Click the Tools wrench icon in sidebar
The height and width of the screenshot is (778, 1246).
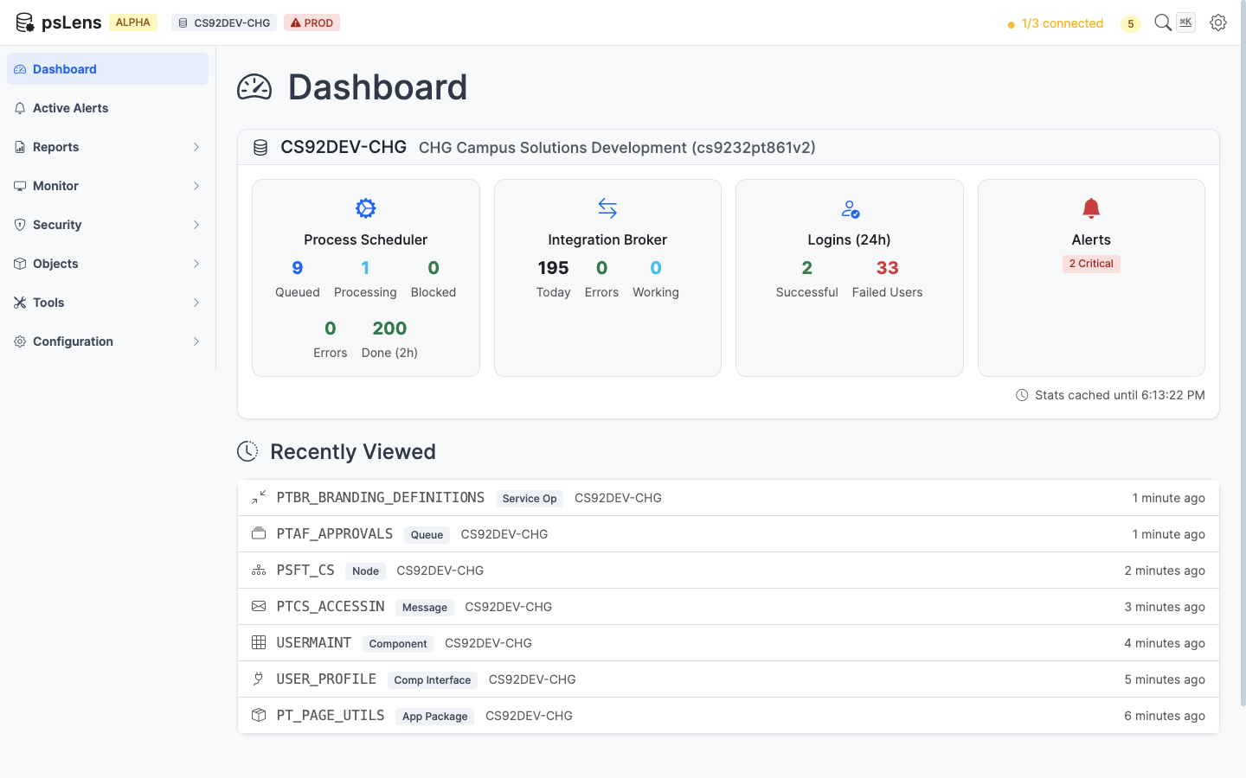tap(20, 303)
